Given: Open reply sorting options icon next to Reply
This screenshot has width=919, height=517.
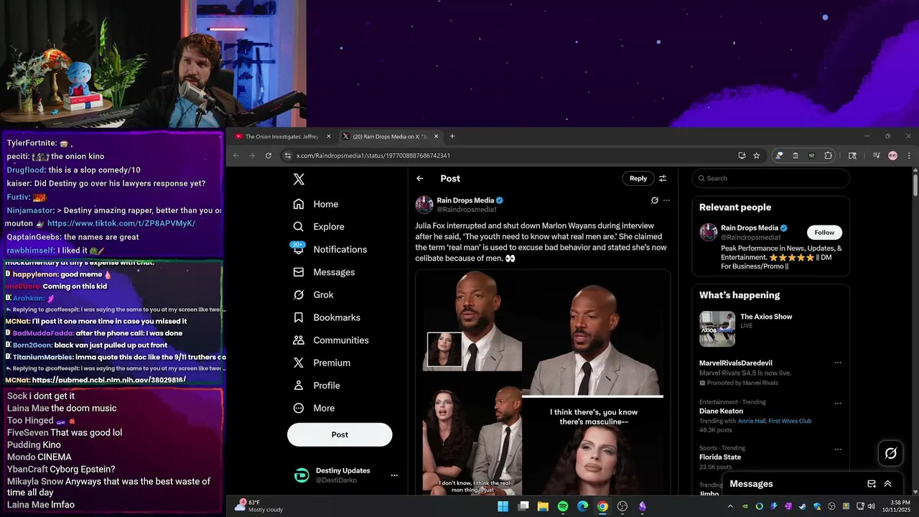Looking at the screenshot, I should tap(663, 178).
